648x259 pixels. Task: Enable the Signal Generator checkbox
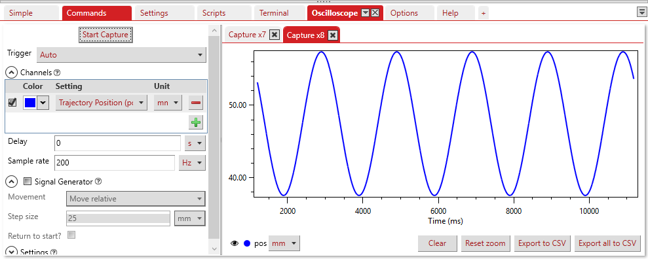[28, 181]
